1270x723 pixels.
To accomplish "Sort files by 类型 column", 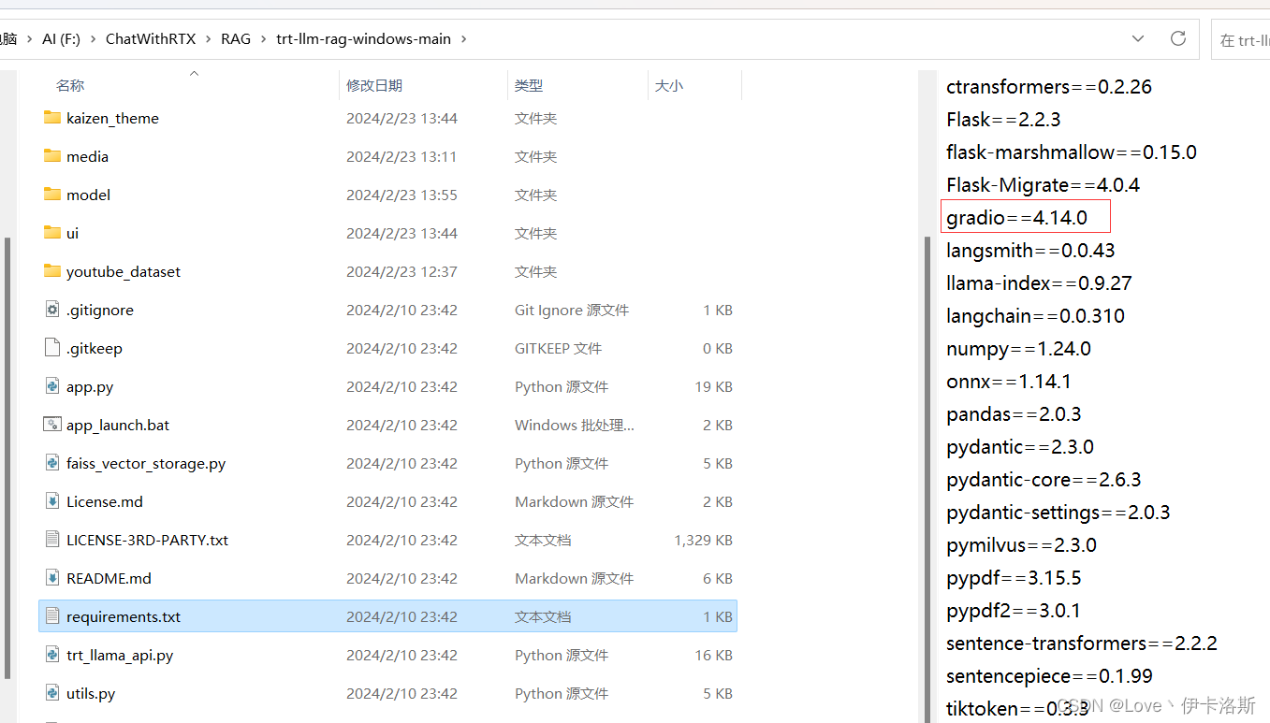I will (529, 85).
